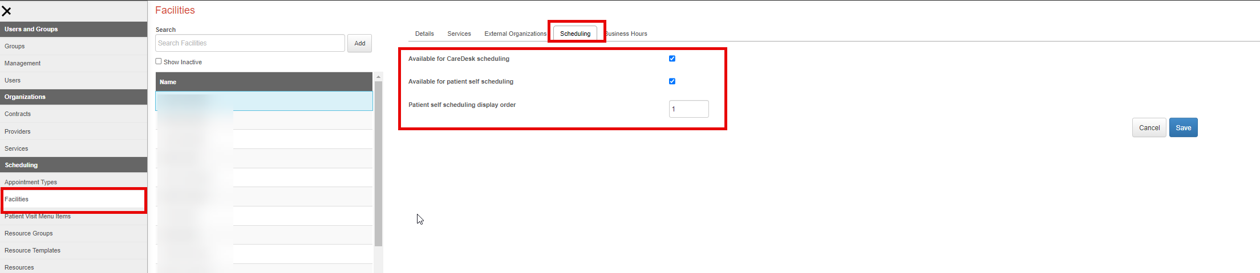
Task: Switch to the Business Hours tab
Action: (626, 34)
